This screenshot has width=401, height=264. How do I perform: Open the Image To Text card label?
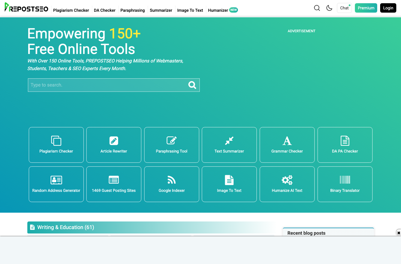229,190
